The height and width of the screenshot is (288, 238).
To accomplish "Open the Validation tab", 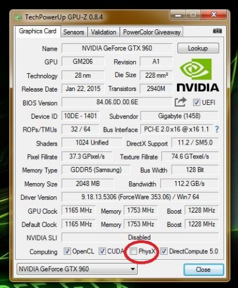I will tap(104, 32).
